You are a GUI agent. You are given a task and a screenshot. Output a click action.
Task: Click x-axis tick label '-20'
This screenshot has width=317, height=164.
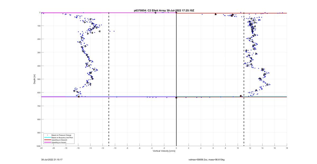54,148
